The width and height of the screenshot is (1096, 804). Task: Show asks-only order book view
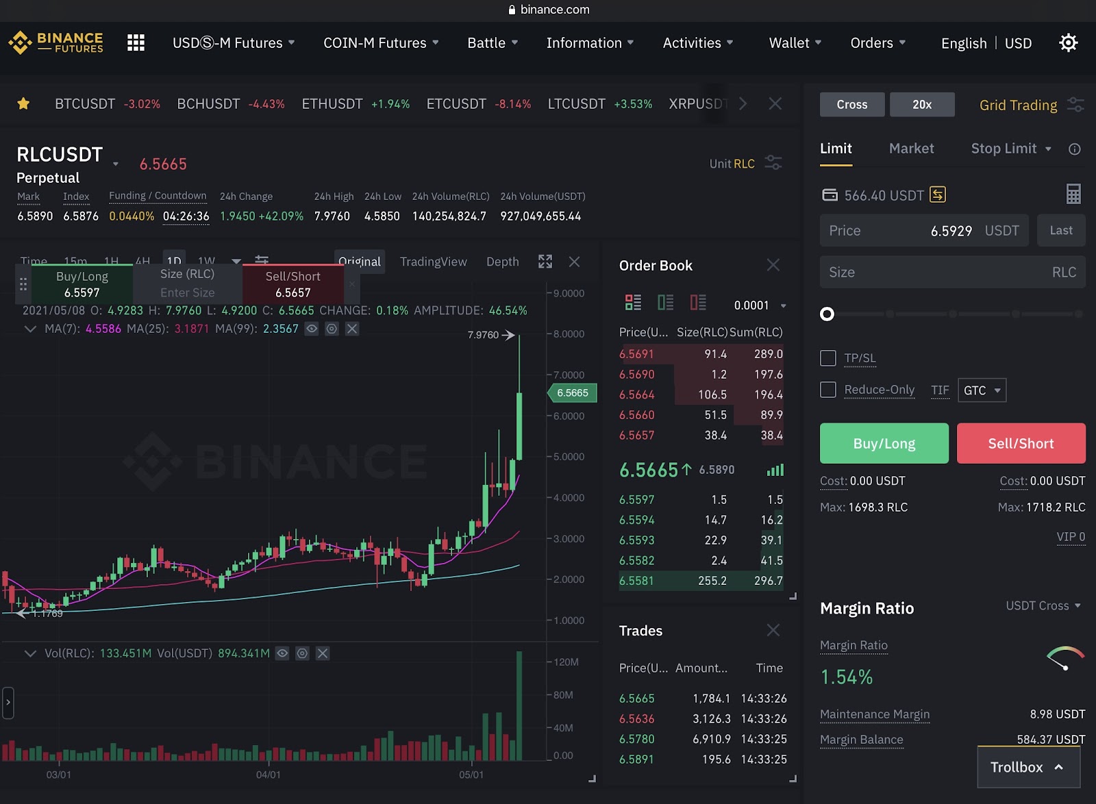[698, 302]
